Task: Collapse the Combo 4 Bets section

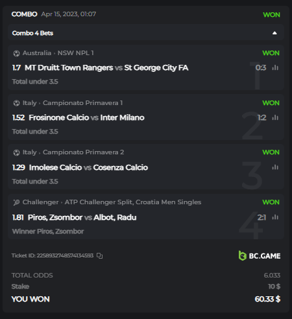Action: point(274,33)
